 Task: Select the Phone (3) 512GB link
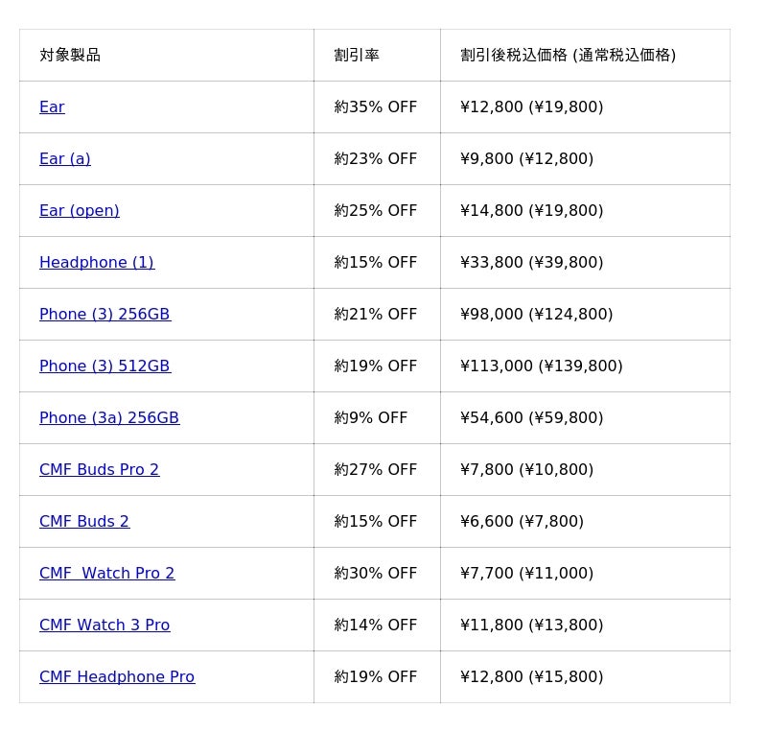105,366
